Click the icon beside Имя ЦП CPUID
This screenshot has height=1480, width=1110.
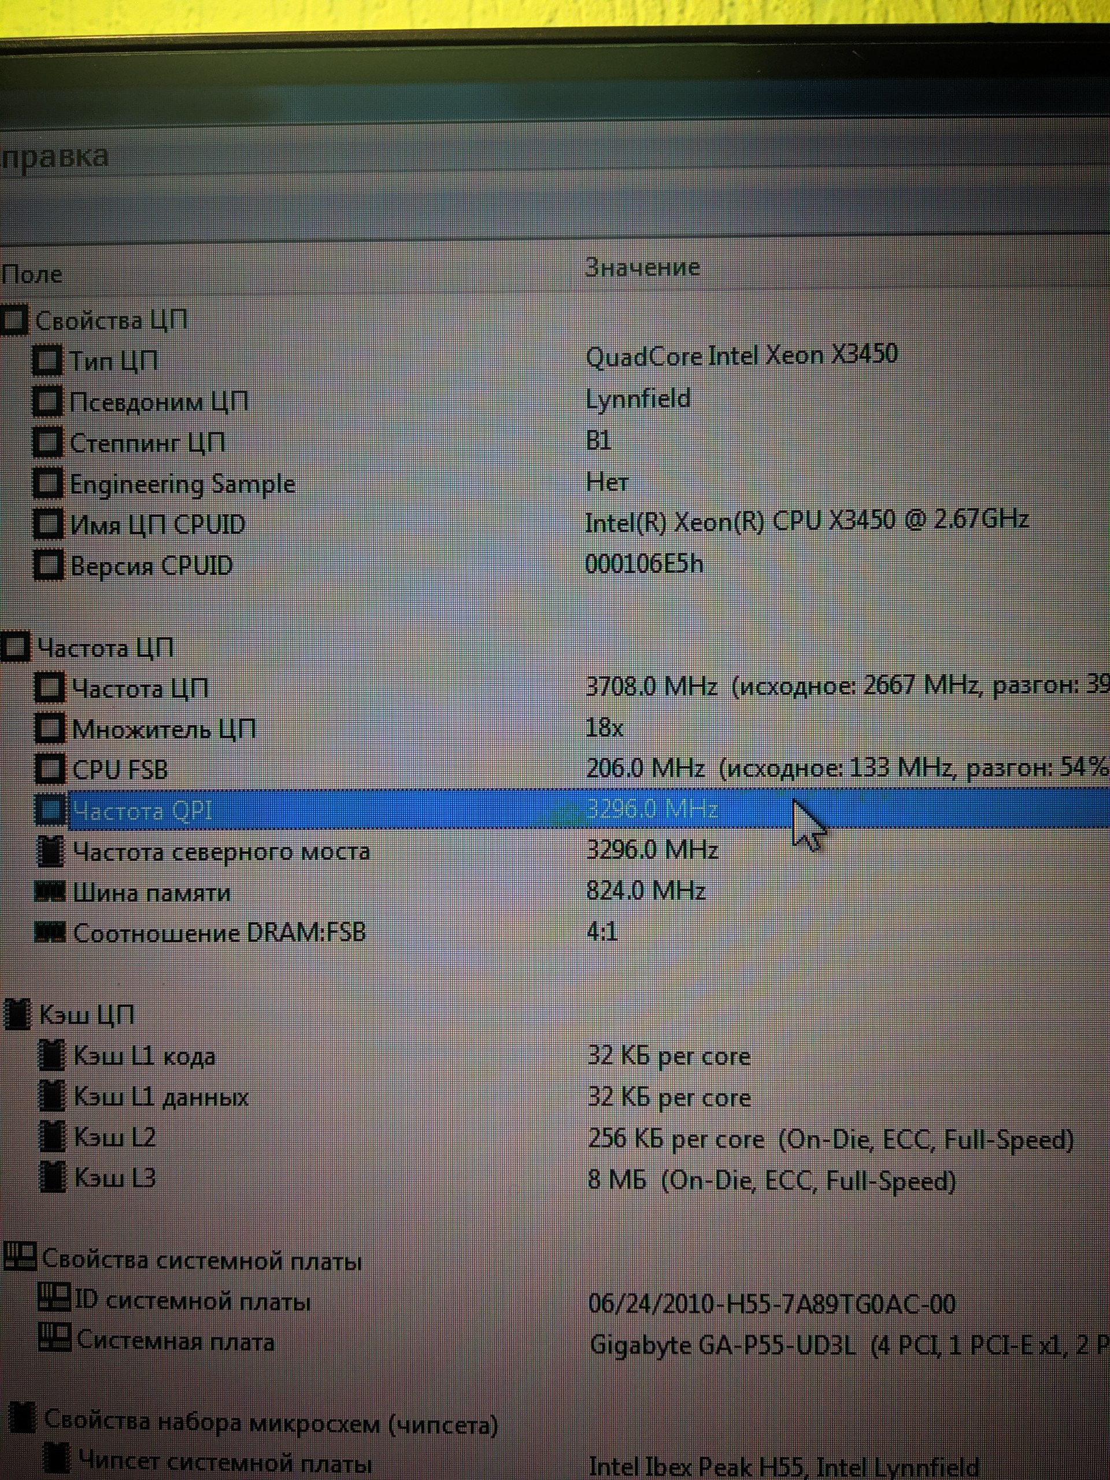click(48, 524)
